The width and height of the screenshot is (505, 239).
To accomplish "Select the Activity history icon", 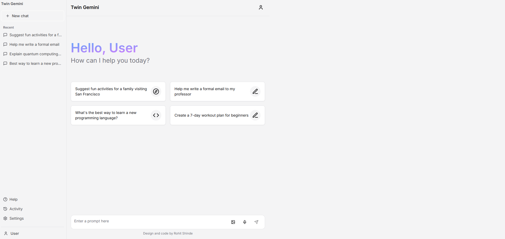I will 5,209.
